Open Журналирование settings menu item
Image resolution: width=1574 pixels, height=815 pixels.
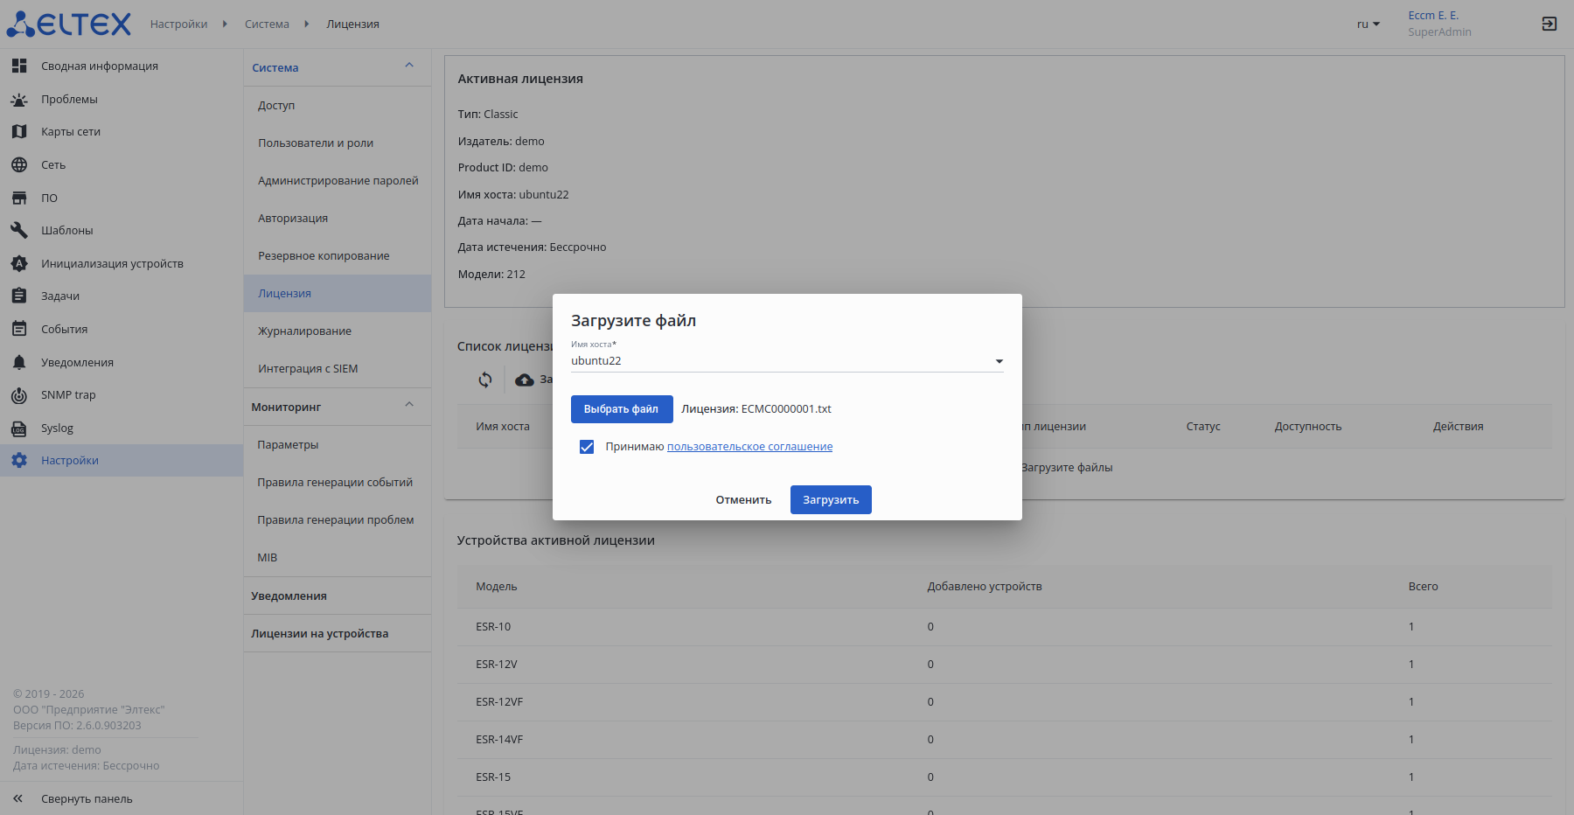pos(304,331)
